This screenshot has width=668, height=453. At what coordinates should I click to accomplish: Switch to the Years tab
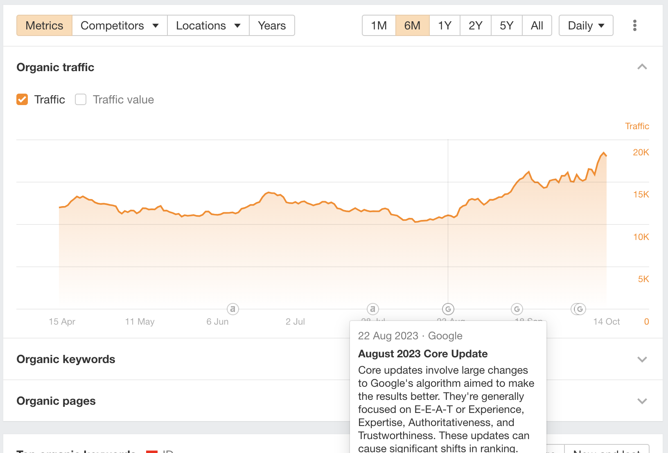[272, 25]
